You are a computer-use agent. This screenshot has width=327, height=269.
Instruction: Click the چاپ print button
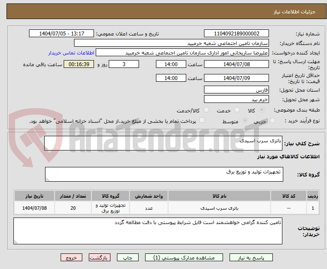coord(128,258)
